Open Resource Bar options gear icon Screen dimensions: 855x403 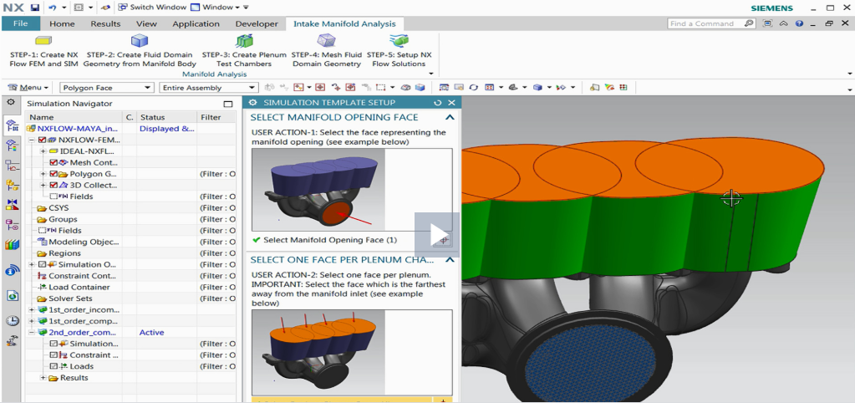click(10, 103)
